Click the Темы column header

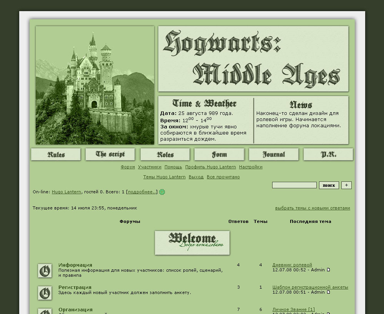pos(260,221)
